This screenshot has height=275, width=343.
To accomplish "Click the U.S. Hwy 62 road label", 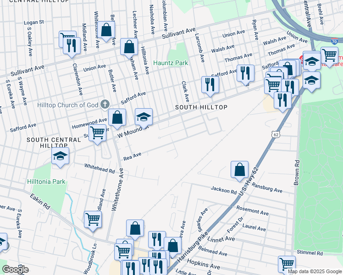I will 249,181.
